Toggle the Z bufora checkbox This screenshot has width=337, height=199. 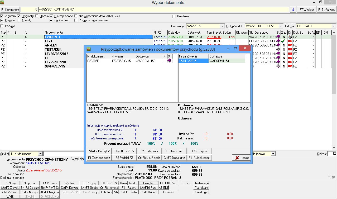(x=2, y=16)
